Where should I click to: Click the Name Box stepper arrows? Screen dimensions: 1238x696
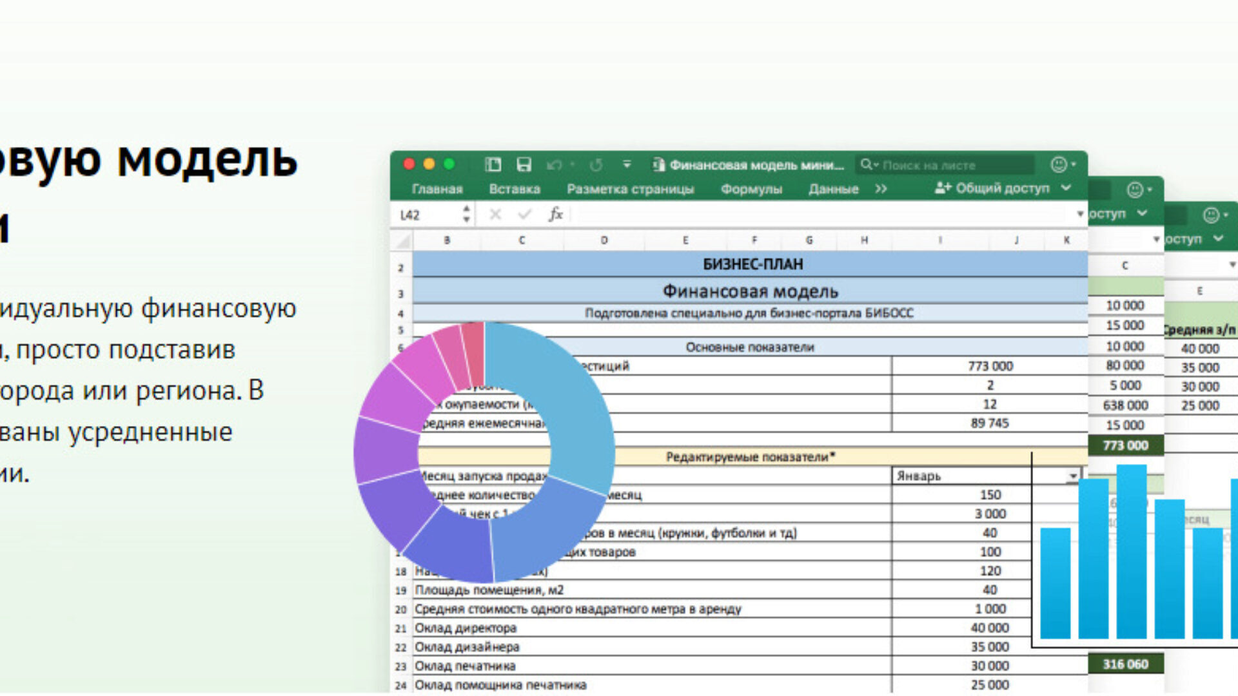pyautogui.click(x=466, y=214)
